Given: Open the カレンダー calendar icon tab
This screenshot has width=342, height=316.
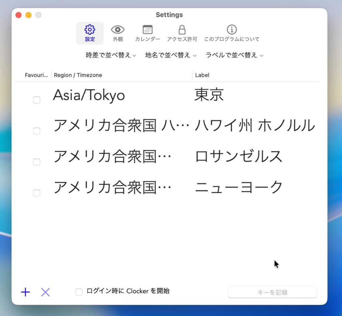Looking at the screenshot, I should coord(147,33).
